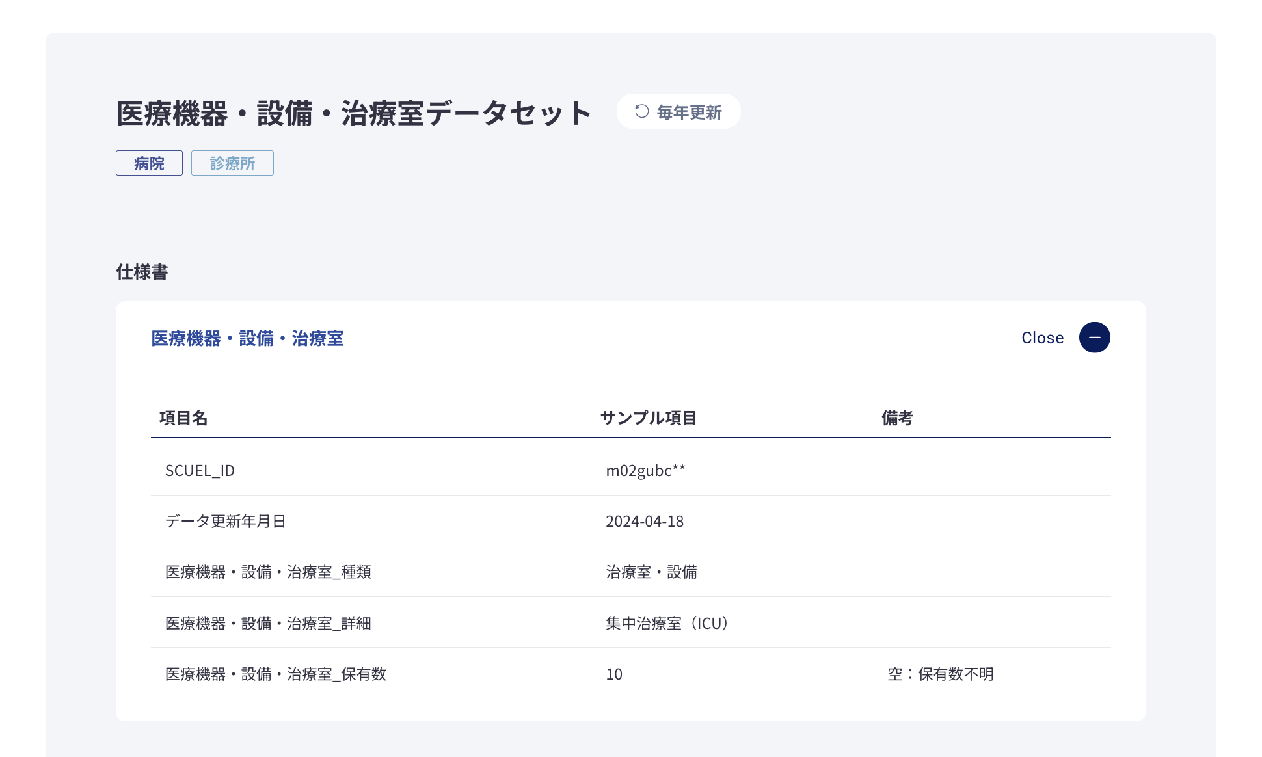Open the 医療機器・設備・治療室 link
The image size is (1262, 757).
pyautogui.click(x=247, y=338)
